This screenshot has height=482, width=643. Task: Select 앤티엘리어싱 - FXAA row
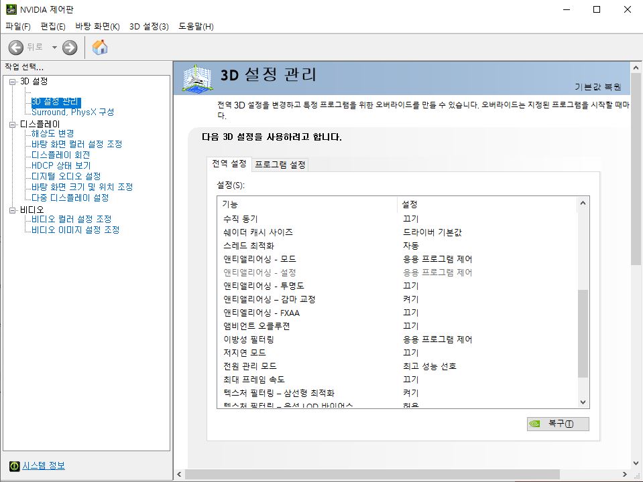point(397,313)
